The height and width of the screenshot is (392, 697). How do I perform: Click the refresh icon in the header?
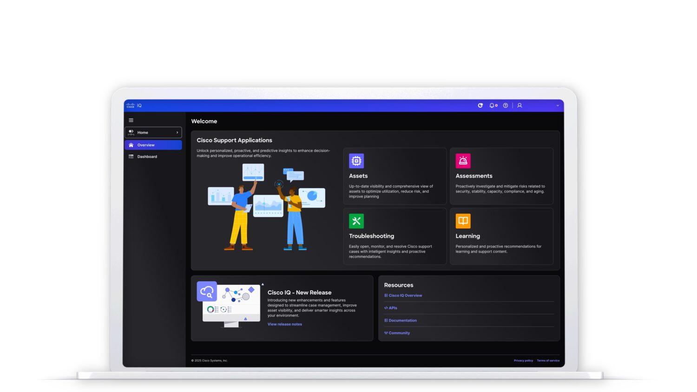tap(480, 105)
